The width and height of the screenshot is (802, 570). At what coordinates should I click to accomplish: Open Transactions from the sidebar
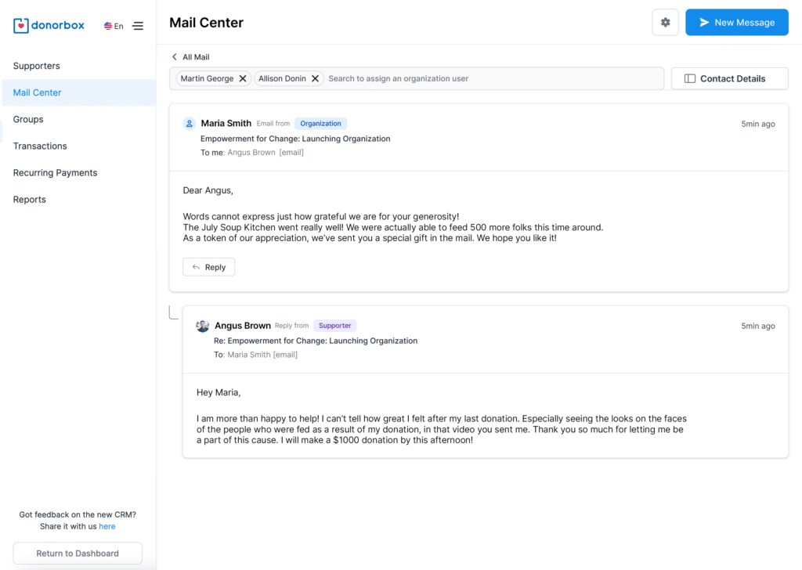click(x=40, y=146)
